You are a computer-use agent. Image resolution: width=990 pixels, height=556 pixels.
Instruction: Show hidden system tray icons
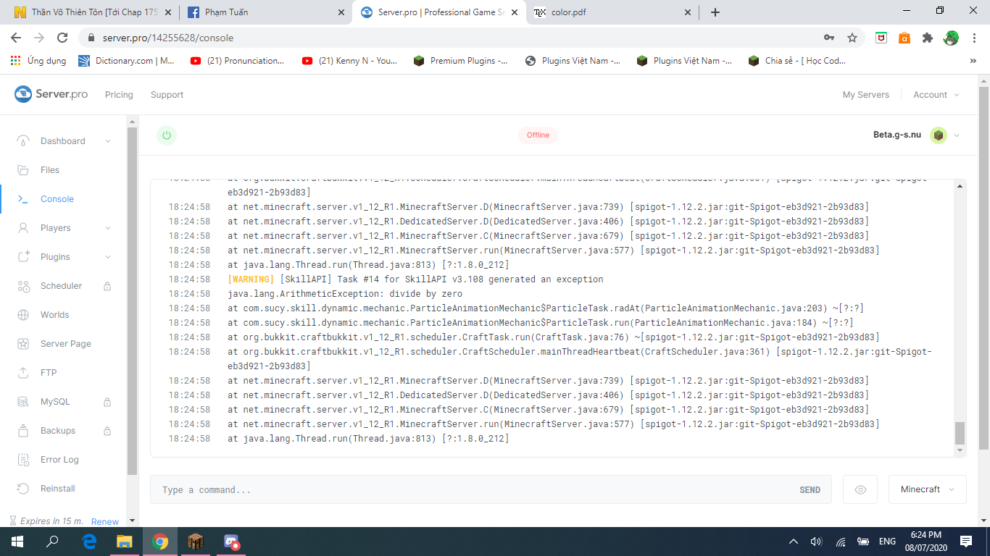coord(794,542)
